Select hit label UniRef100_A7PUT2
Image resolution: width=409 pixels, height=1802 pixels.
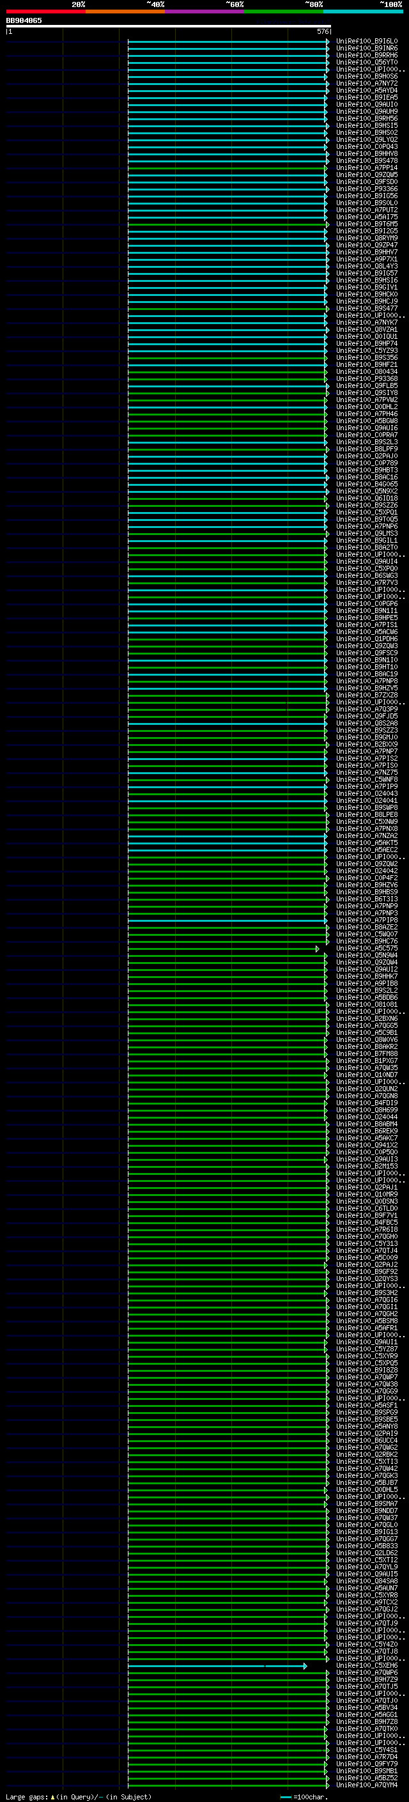pyautogui.click(x=366, y=210)
